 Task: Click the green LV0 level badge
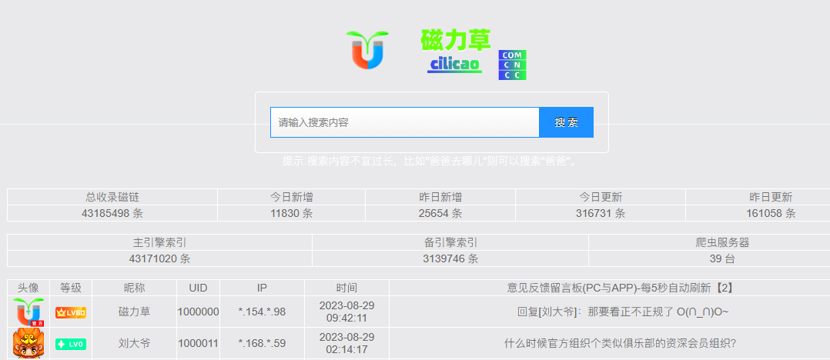pos(71,344)
